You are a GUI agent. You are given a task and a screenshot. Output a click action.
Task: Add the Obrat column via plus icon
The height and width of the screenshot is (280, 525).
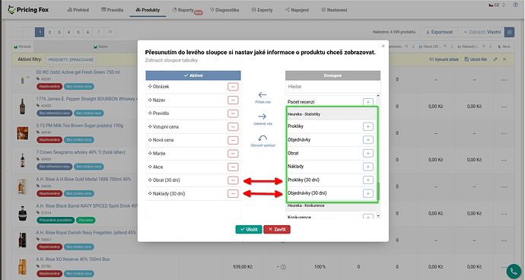pyautogui.click(x=368, y=153)
